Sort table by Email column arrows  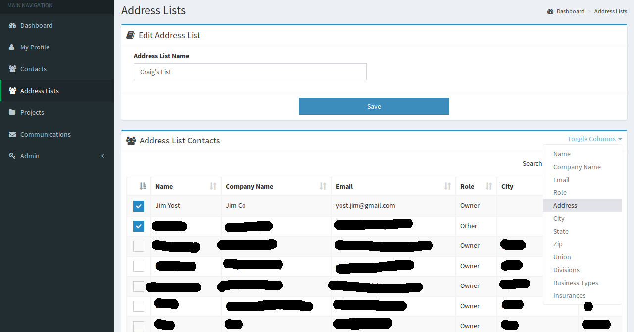[447, 187]
